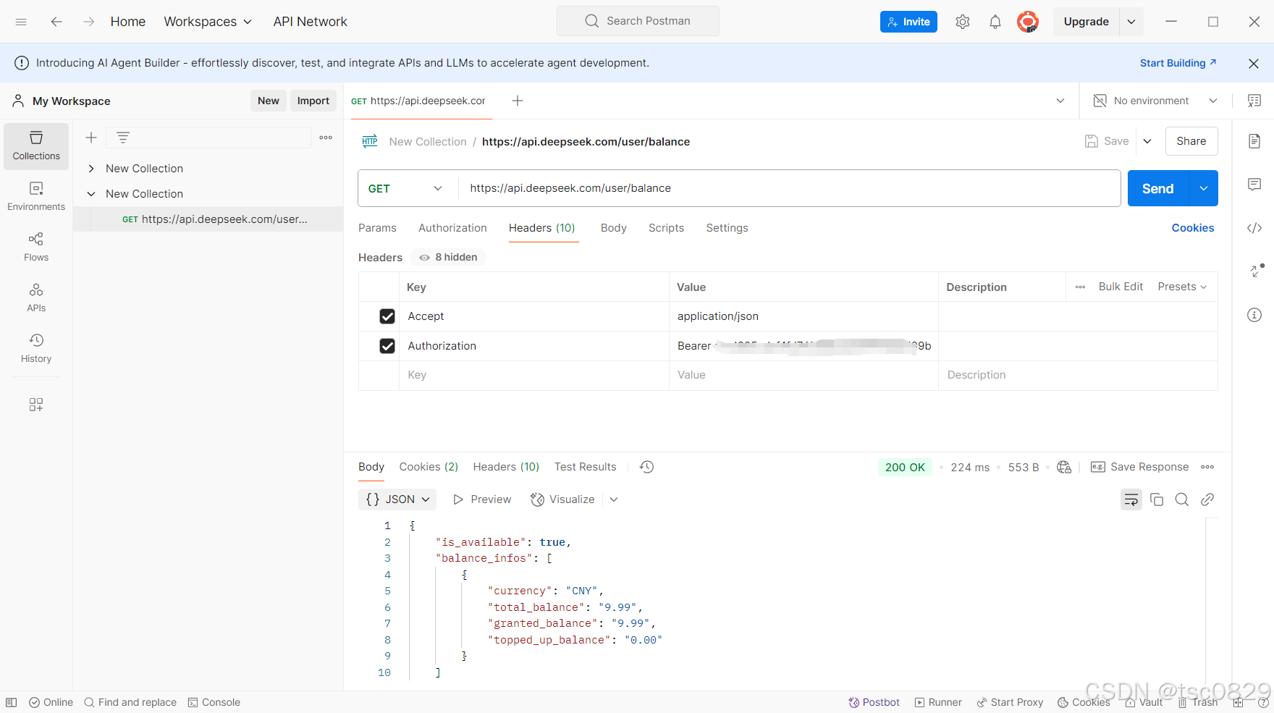The width and height of the screenshot is (1274, 713).
Task: Expand the first New Collection
Action: point(91,169)
